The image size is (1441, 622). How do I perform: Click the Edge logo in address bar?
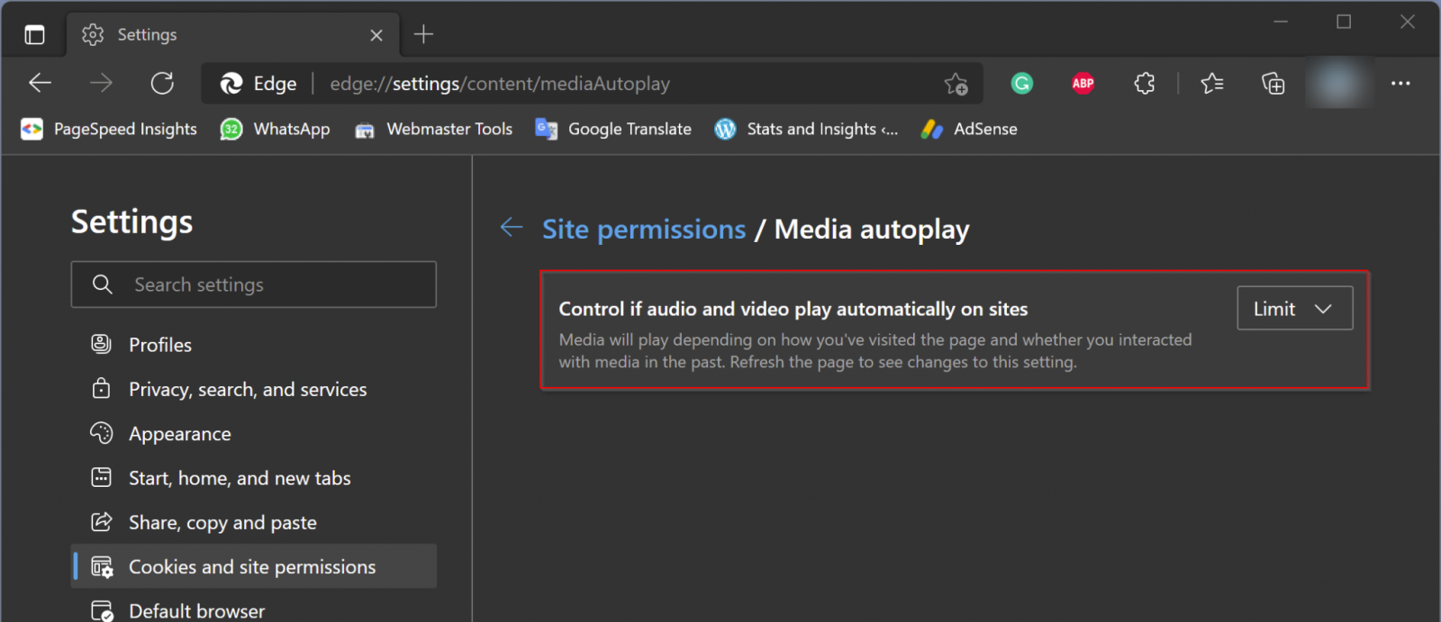pyautogui.click(x=231, y=84)
